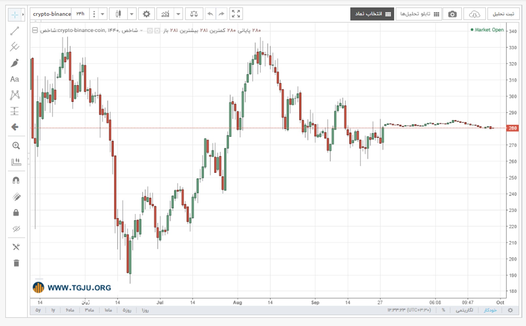Select the XABCD pattern tool
This screenshot has height=326, width=526.
coord(15,95)
